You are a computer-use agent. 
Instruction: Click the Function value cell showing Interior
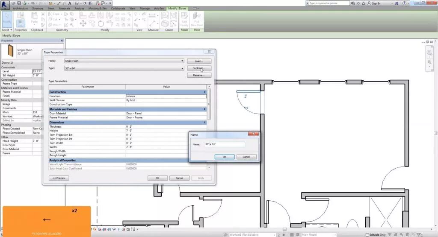(166, 96)
